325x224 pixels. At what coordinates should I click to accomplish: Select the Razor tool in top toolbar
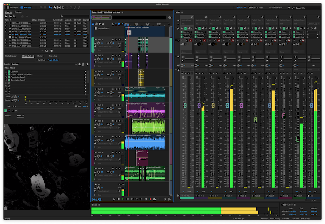[x=54, y=7]
